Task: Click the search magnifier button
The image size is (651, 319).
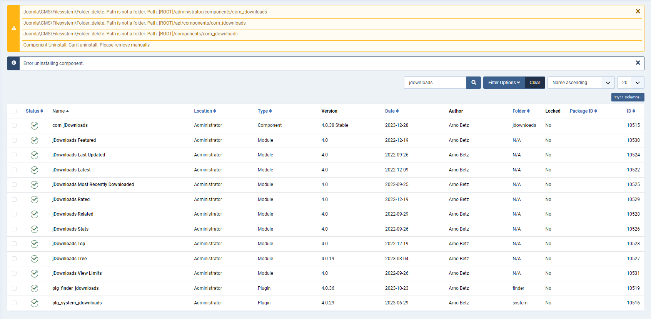Action: (474, 83)
